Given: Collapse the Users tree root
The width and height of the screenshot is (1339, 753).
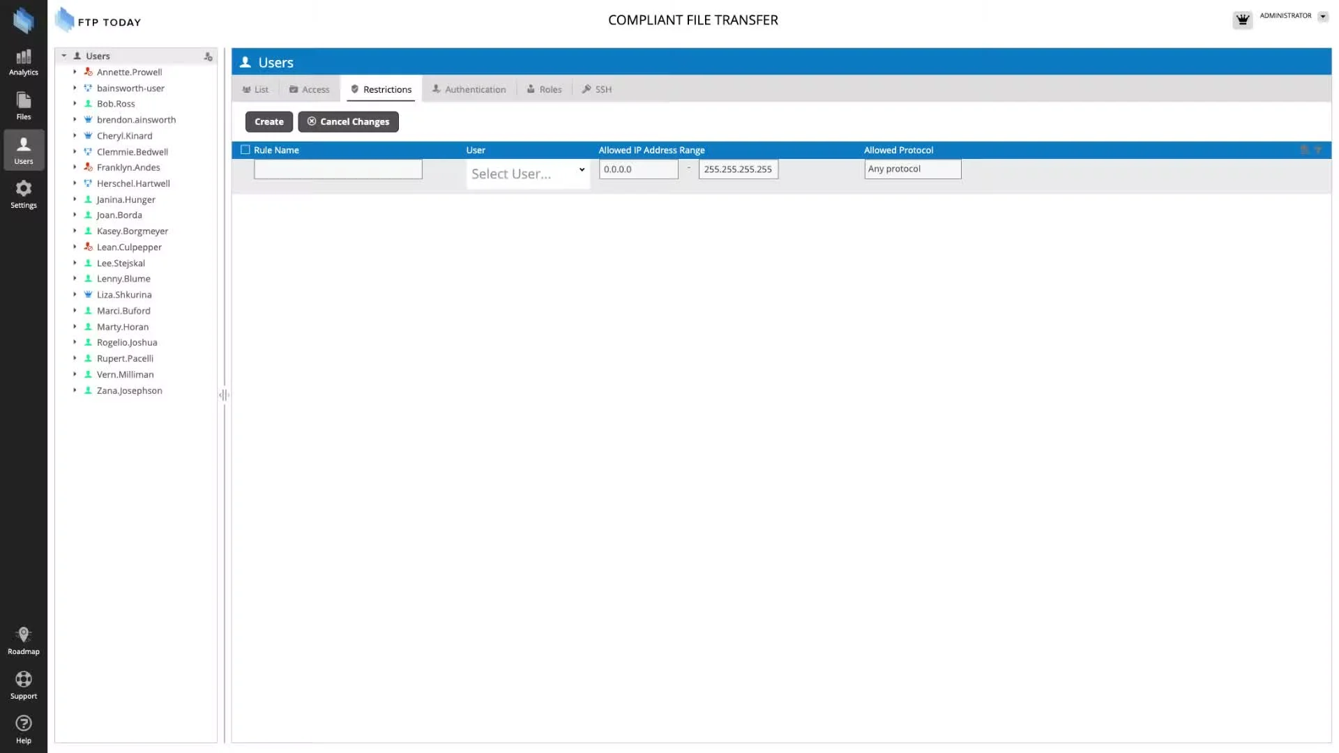Looking at the screenshot, I should tap(63, 56).
